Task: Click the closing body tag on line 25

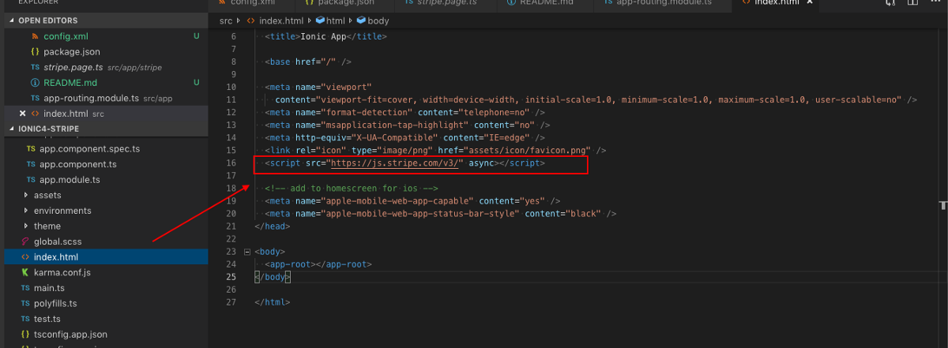Action: tap(273, 277)
